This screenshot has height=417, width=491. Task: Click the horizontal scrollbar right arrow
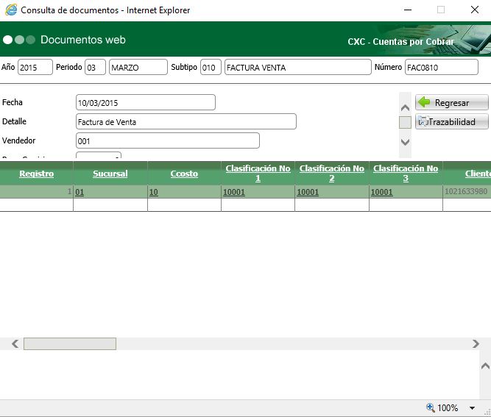(476, 343)
